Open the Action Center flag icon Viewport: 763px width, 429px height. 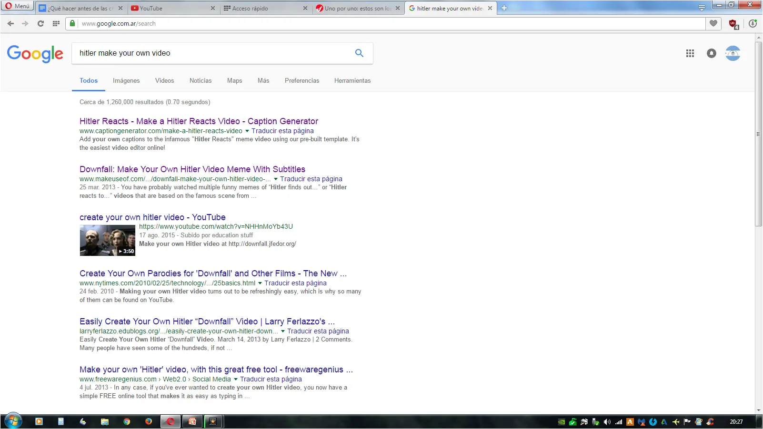687,422
